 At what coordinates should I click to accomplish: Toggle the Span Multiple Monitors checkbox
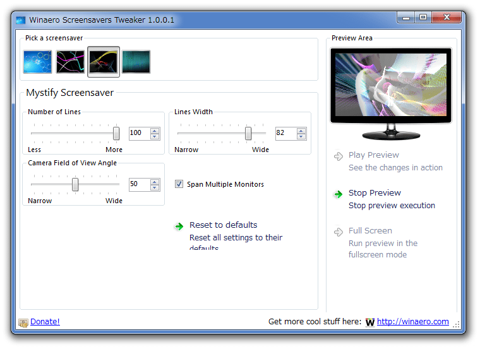(179, 184)
